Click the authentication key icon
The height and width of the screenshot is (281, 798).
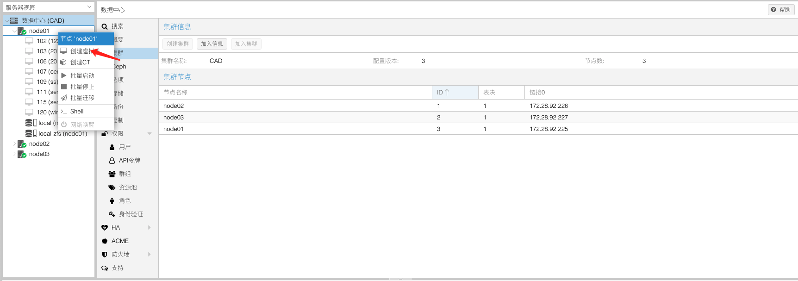112,214
